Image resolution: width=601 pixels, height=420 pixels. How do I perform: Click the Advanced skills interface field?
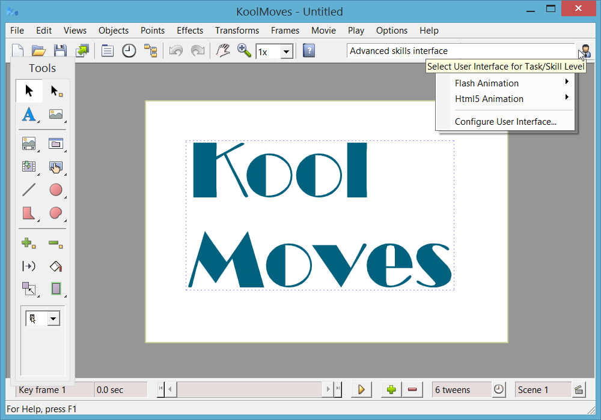[x=461, y=51]
